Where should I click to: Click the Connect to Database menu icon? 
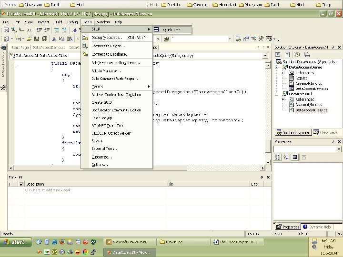point(85,54)
